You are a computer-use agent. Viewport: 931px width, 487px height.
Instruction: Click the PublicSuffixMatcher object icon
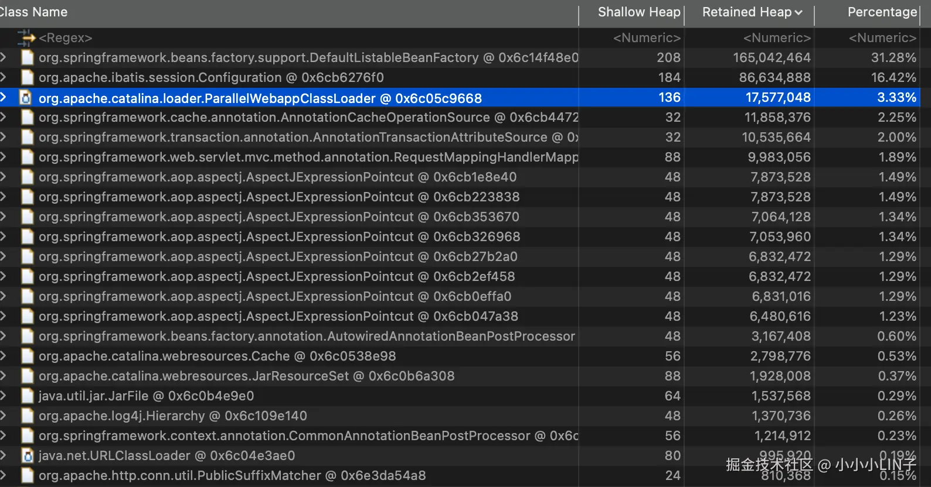[27, 475]
